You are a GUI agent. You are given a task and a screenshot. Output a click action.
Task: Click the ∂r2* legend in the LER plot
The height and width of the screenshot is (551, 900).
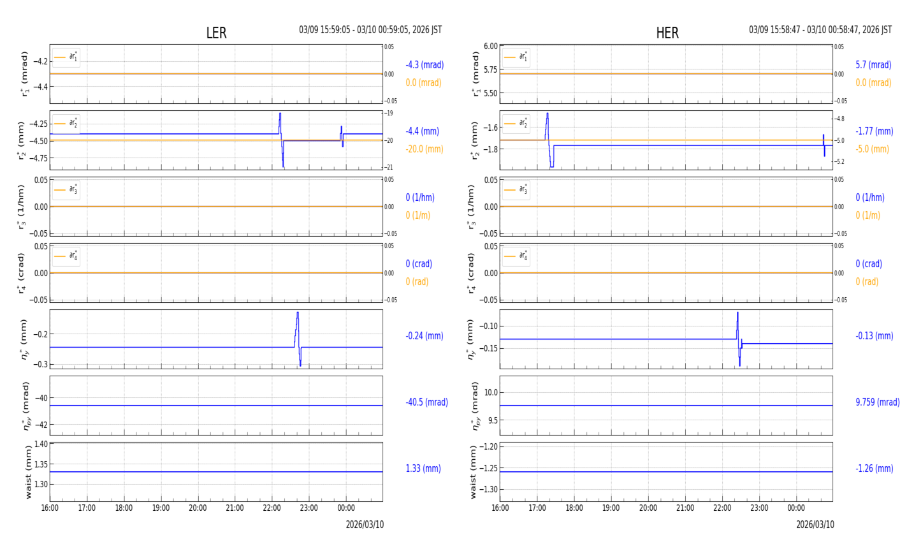tap(66, 123)
